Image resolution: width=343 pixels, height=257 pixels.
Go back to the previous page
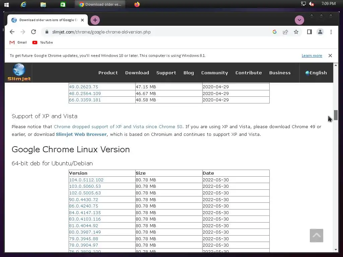pyautogui.click(x=12, y=32)
